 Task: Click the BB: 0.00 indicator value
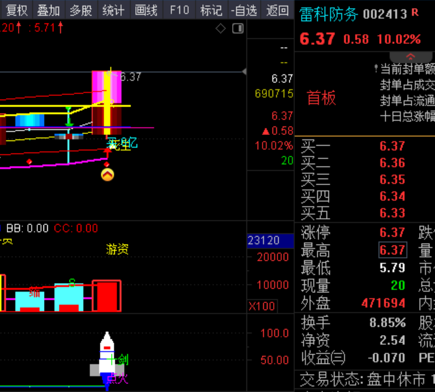(27, 229)
